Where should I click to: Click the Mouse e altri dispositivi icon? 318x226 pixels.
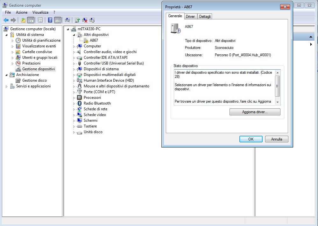point(80,86)
